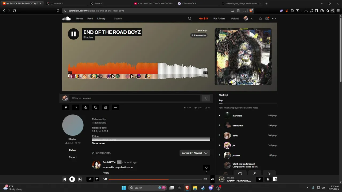342x192 pixels.
Task: Click the leaderboard play step button
Action: coord(269,173)
